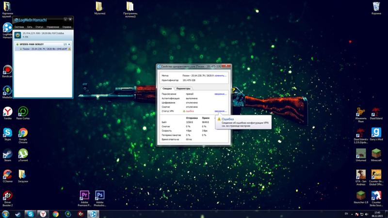388x218 pixels.
Task: Open the Adobe Photoshop desktop icon
Action: point(100,199)
